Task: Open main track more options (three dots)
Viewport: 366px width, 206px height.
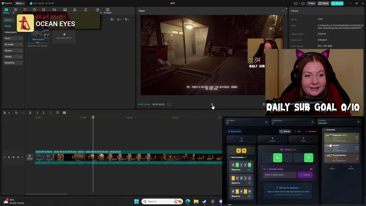Action: click(23, 157)
